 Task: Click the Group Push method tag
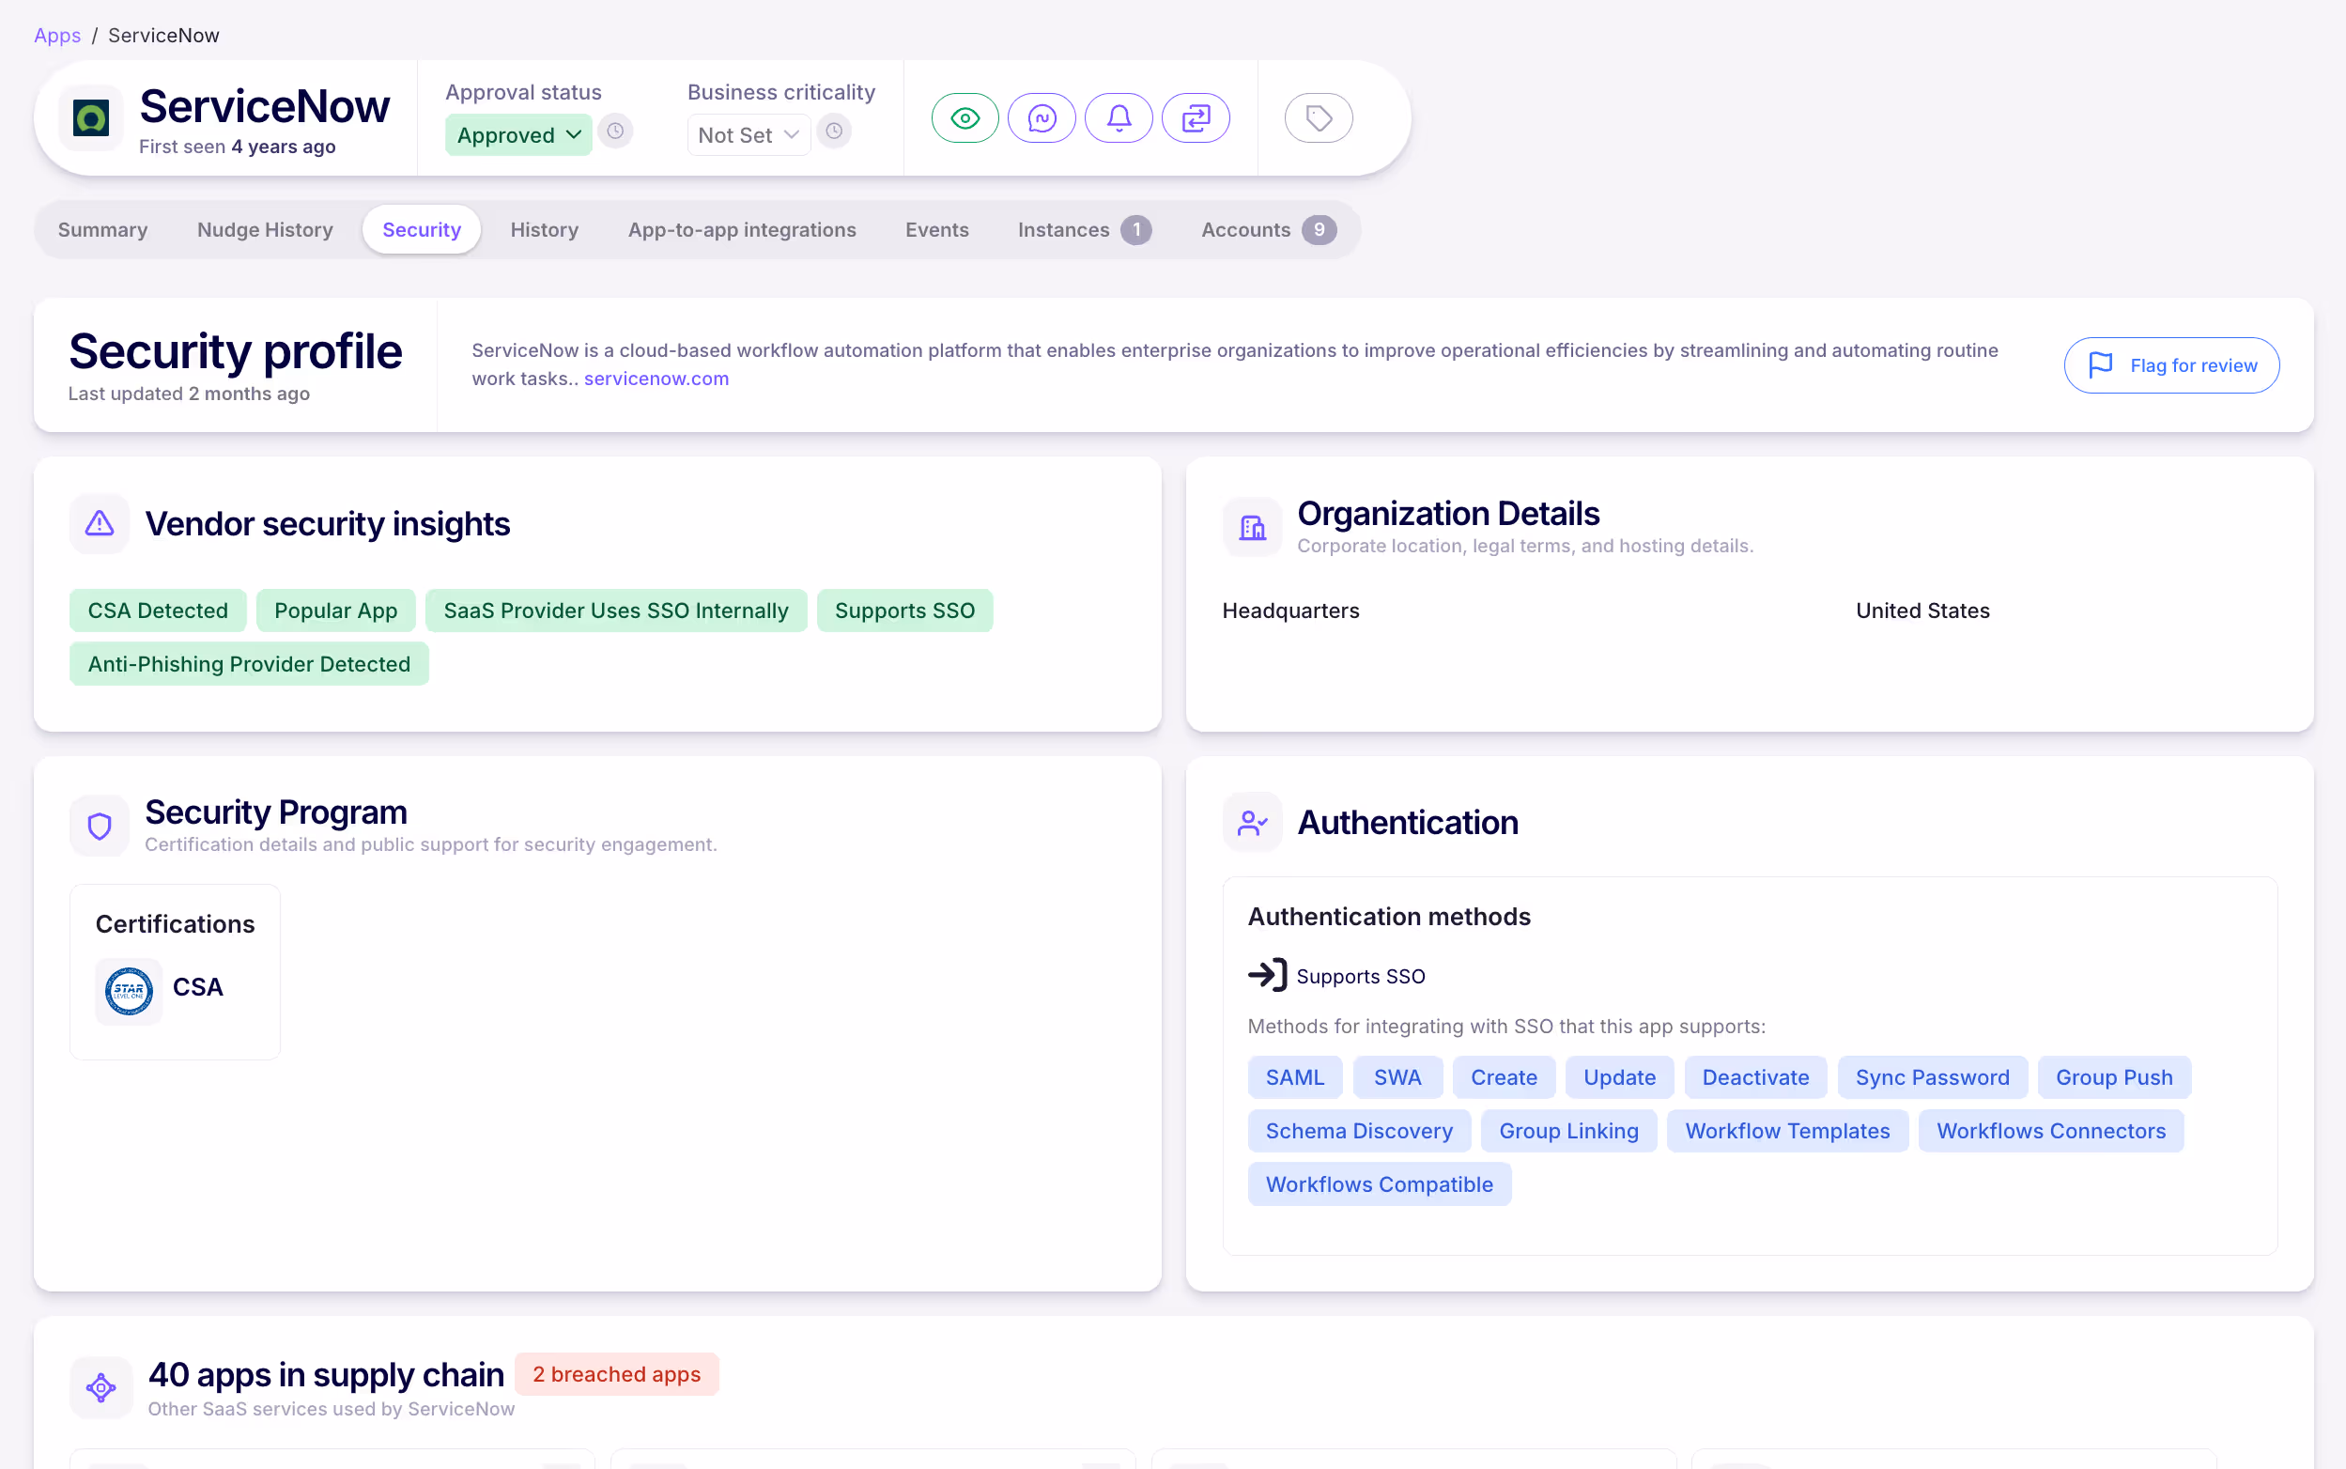pyautogui.click(x=2114, y=1077)
